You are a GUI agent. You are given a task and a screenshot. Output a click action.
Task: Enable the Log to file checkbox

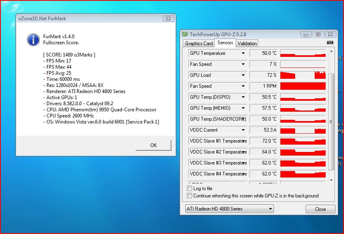point(189,188)
